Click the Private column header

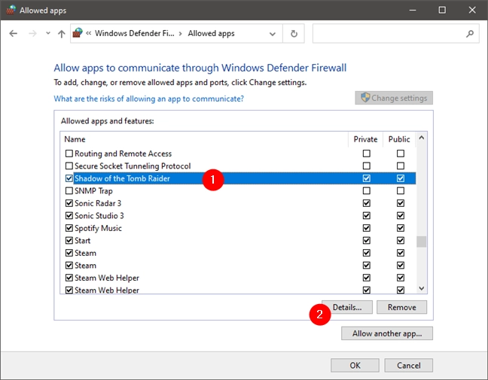coord(365,139)
